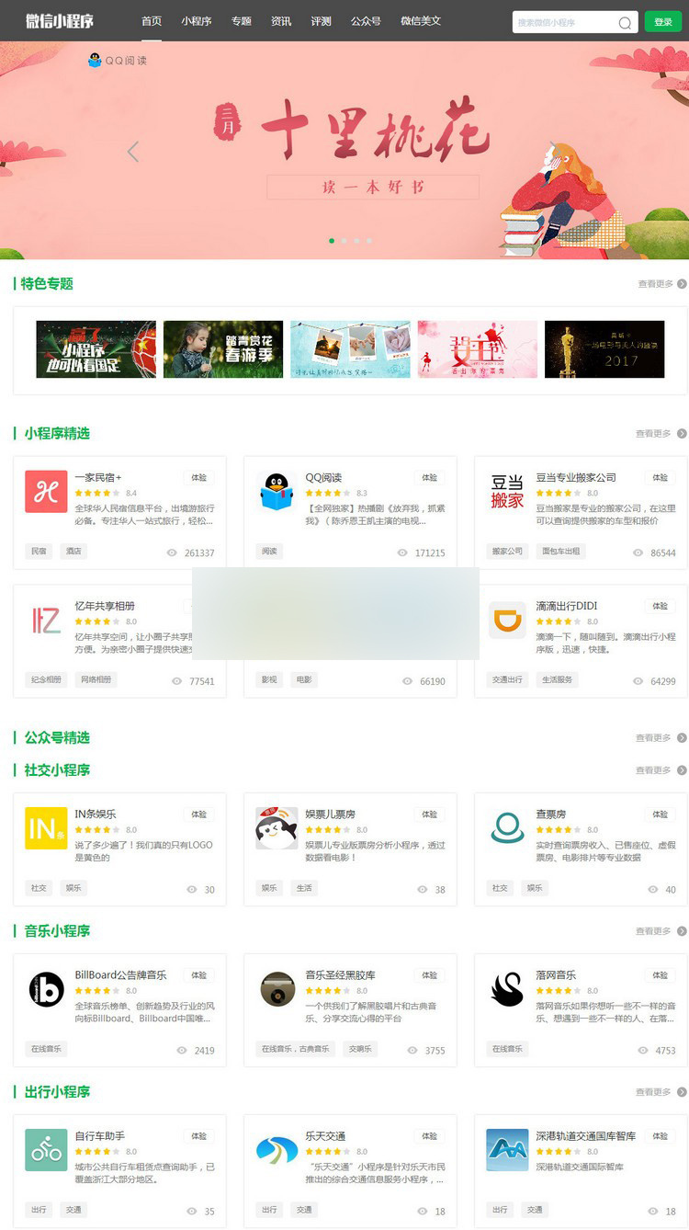Open the 深港轨道交通国库智库 icon
This screenshot has height=1230, width=689.
(x=507, y=1150)
